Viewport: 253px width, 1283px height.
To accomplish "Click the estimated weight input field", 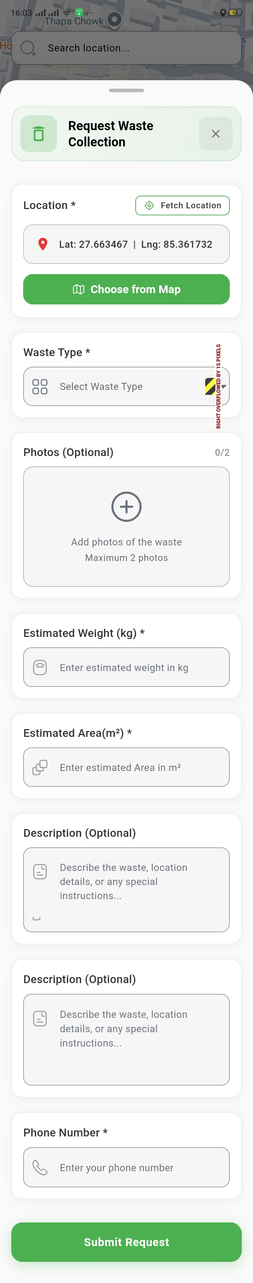I will tap(126, 667).
